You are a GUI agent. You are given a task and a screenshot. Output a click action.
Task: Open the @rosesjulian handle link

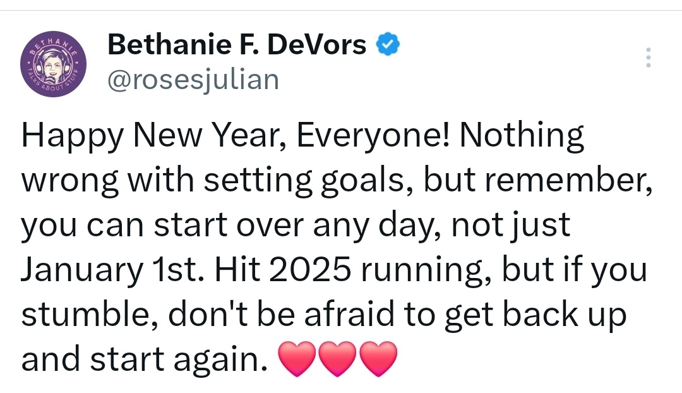point(193,80)
